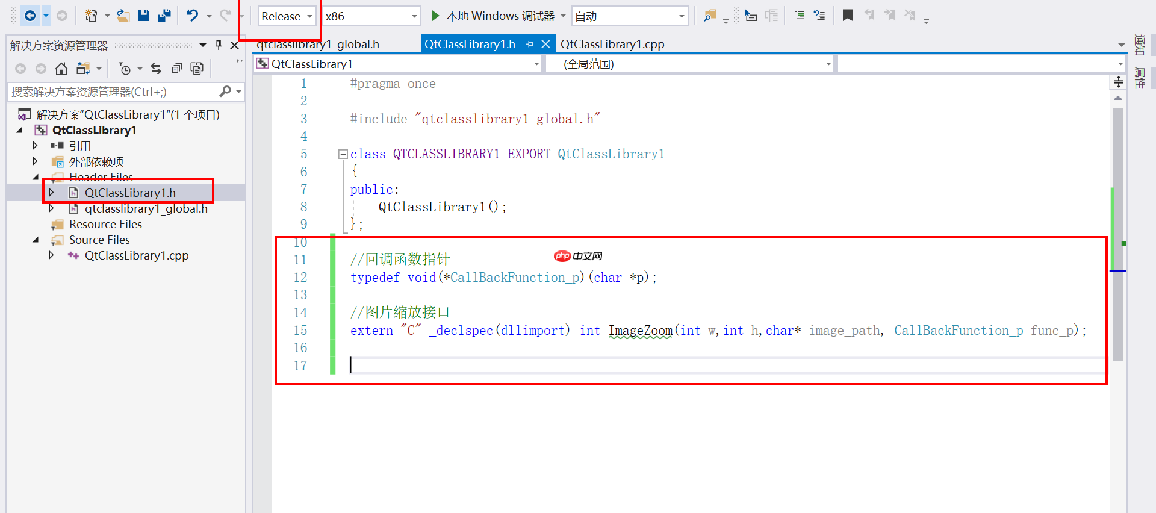Go to the previous bookmark
Screen dimensions: 1156x513
[869, 16]
